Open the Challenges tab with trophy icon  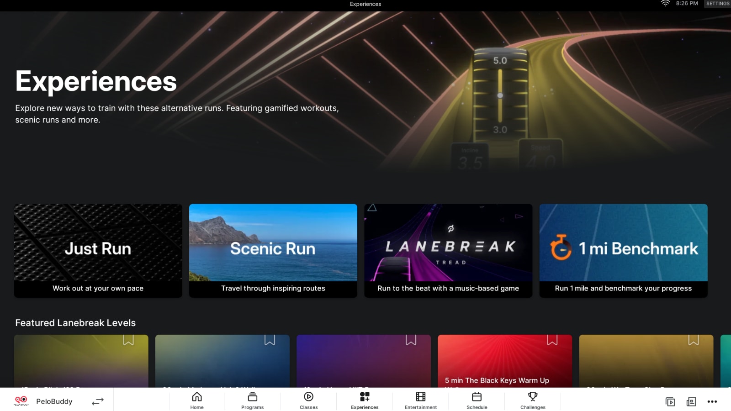tap(533, 400)
